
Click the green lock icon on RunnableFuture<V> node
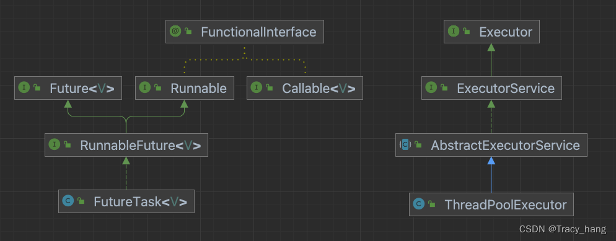[x=67, y=145]
